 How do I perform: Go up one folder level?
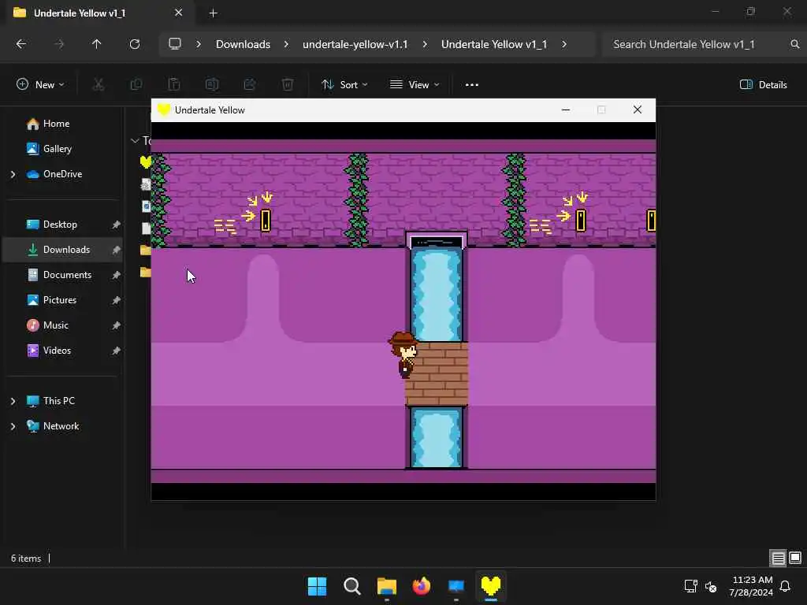[x=96, y=44]
